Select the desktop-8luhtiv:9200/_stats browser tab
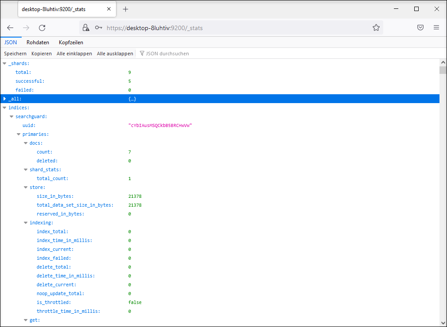 tap(67, 9)
